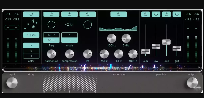Click the lift knob
The width and height of the screenshot is (204, 98).
coord(88,54)
